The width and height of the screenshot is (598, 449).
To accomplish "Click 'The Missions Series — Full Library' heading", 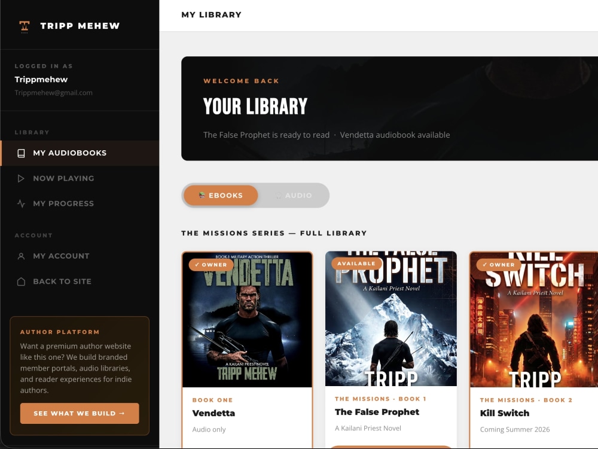I will (274, 233).
